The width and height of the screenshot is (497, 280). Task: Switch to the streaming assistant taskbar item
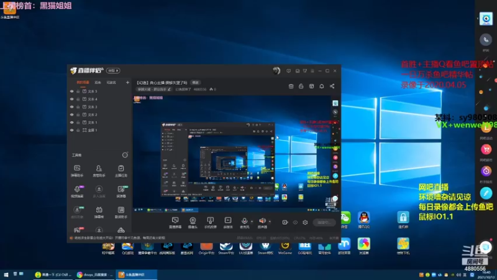click(x=136, y=274)
